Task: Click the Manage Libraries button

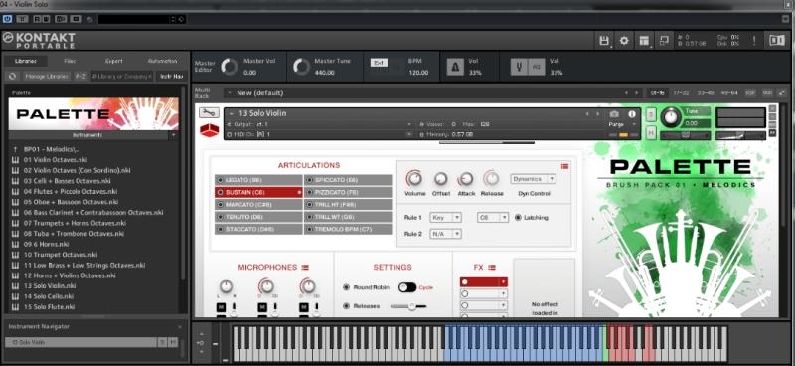Action: (x=46, y=77)
